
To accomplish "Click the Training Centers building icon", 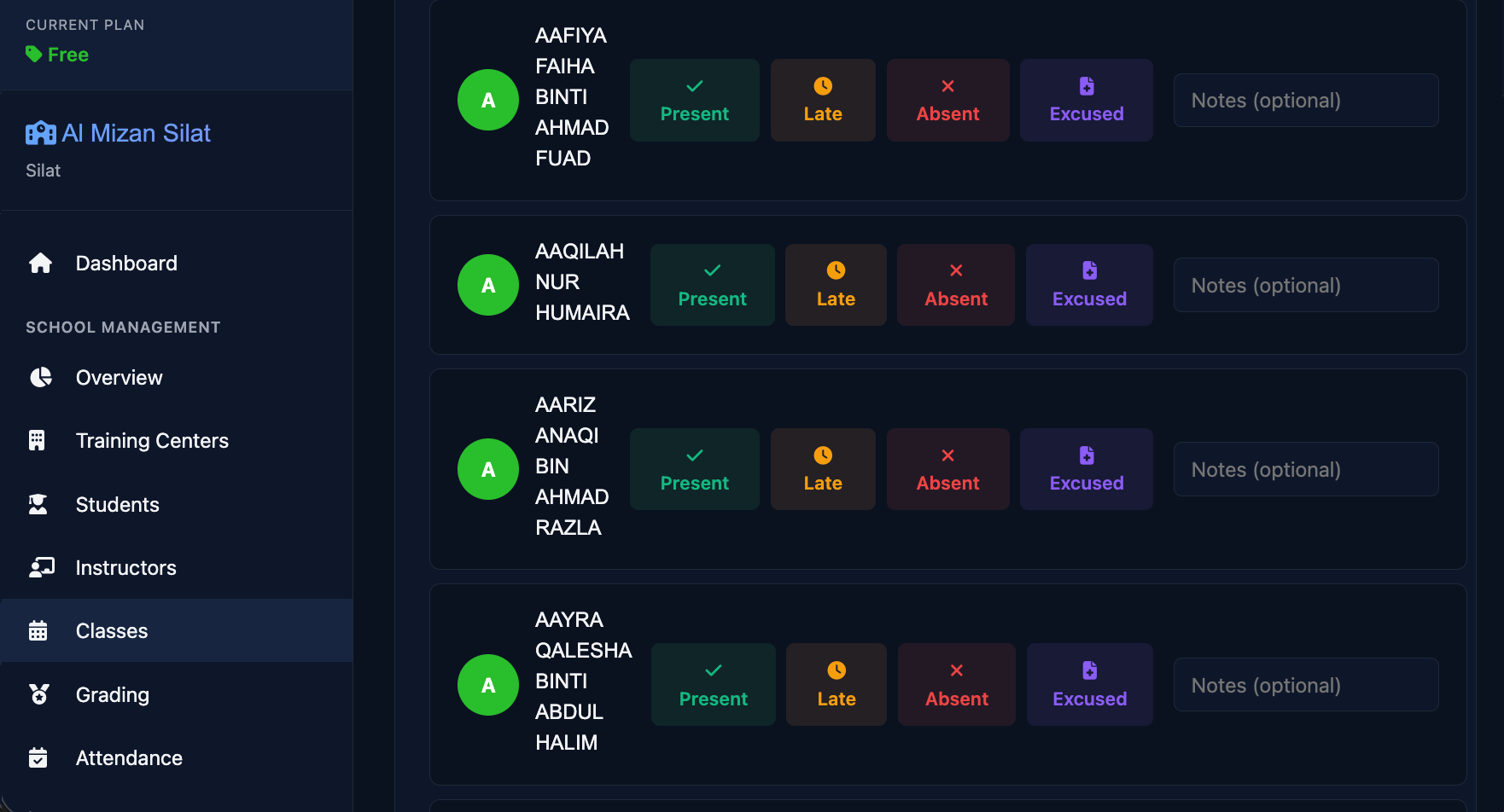I will (x=37, y=440).
